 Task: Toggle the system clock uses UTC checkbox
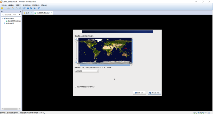[x=75, y=87]
